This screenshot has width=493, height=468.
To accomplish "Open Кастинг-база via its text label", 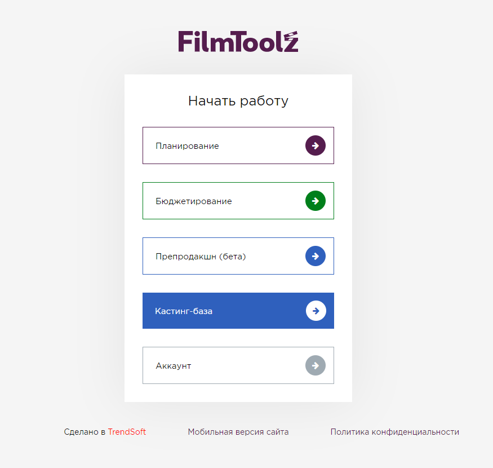I will click(184, 311).
